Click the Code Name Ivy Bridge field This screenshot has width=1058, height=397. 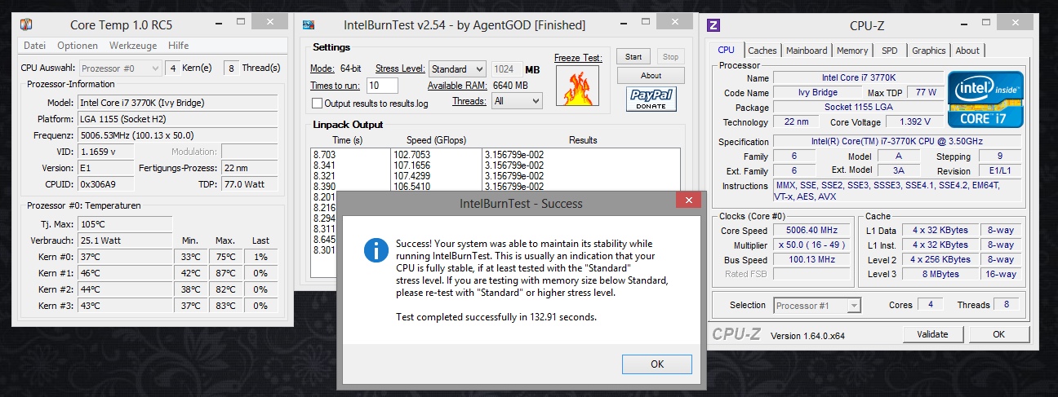click(x=817, y=93)
